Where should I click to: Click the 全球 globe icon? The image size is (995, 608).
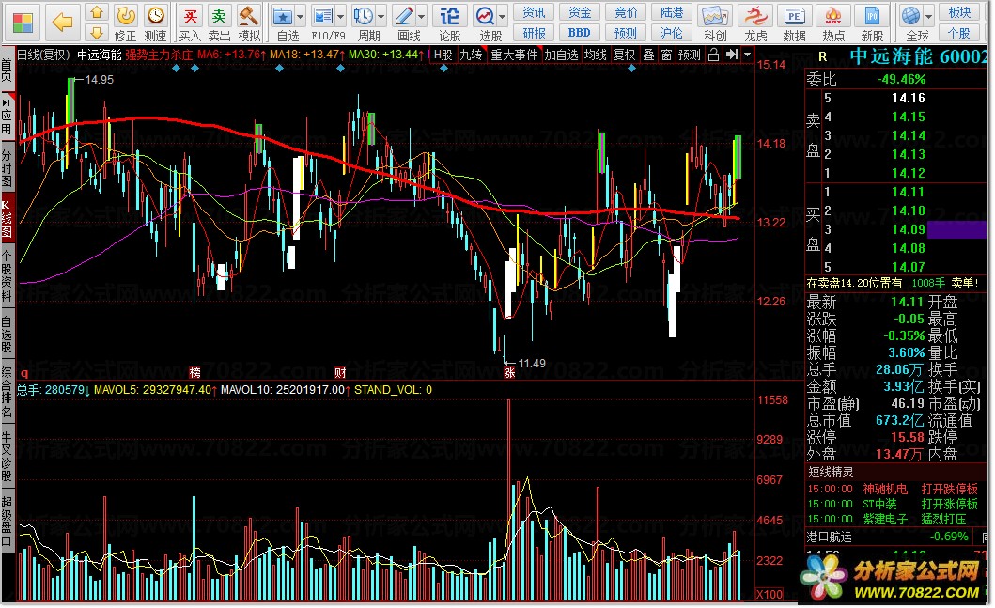910,16
